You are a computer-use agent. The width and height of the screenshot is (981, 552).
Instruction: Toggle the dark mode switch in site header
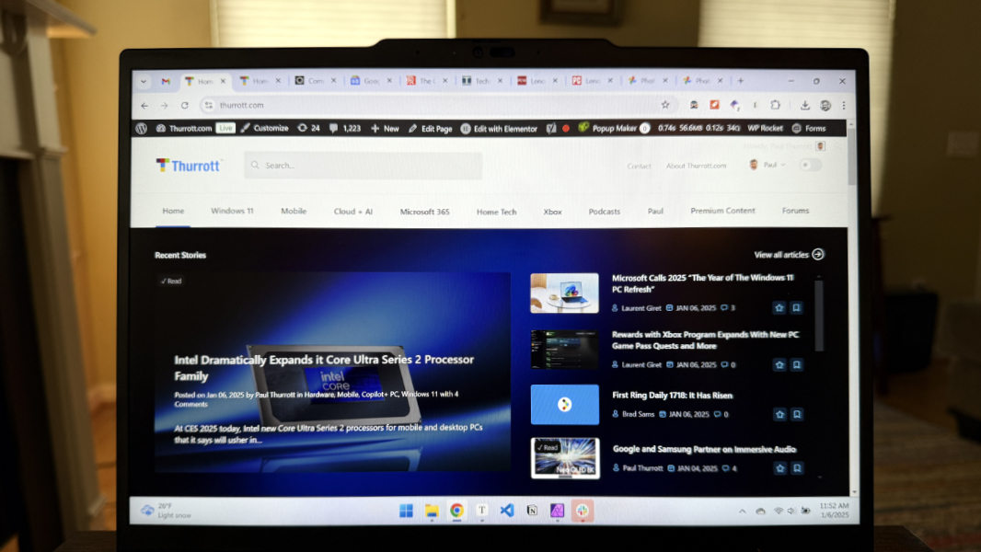[810, 166]
